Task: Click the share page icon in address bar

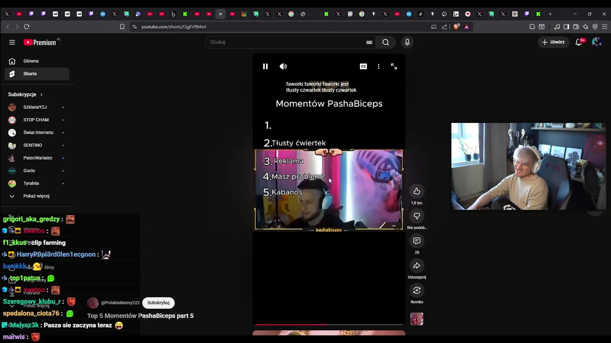Action: pos(444,27)
